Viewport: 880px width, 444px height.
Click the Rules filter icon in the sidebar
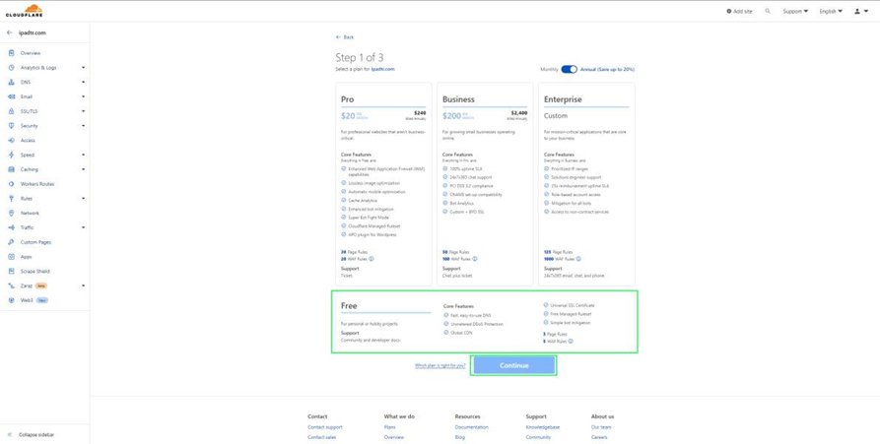(x=11, y=199)
